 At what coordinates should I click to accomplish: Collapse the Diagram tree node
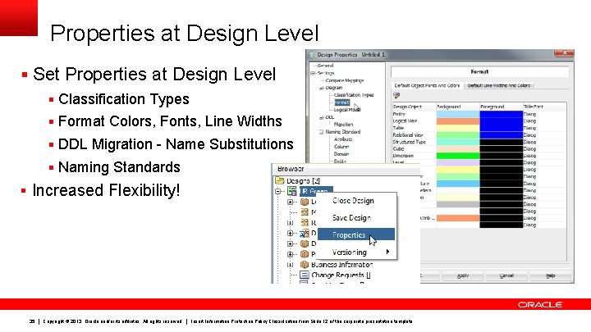[x=321, y=88]
